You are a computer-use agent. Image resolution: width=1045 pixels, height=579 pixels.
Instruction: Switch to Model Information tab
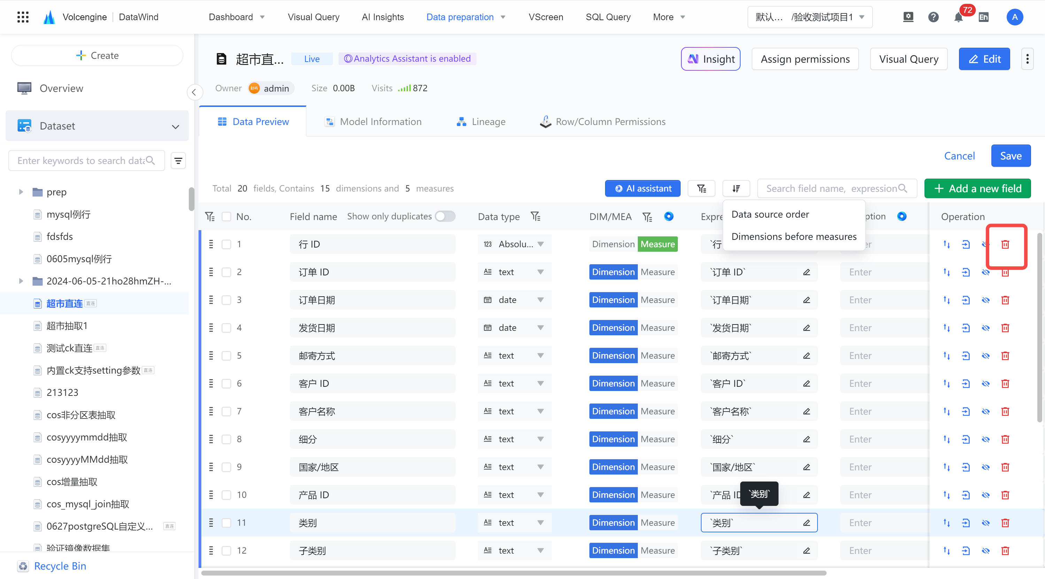(373, 122)
